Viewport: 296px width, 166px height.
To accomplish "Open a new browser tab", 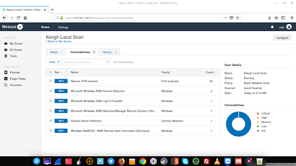I will [52, 9].
